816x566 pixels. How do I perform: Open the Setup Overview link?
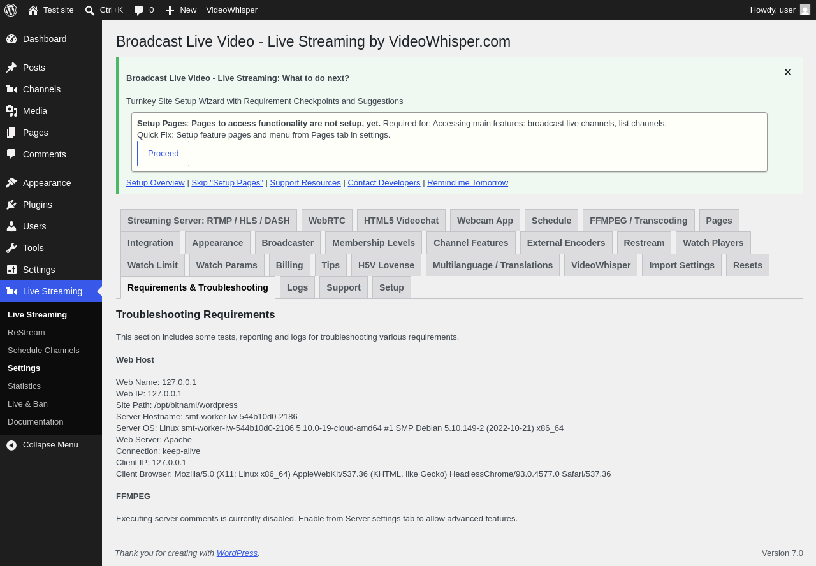(156, 183)
